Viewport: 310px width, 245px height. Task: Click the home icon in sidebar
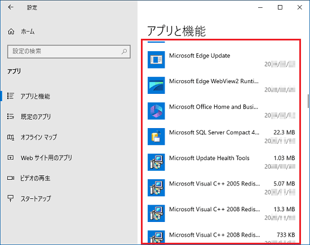11,31
